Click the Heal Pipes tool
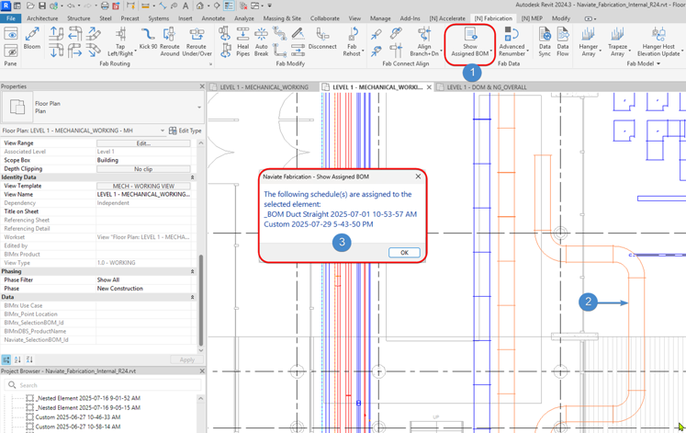686x433 pixels. (x=242, y=41)
